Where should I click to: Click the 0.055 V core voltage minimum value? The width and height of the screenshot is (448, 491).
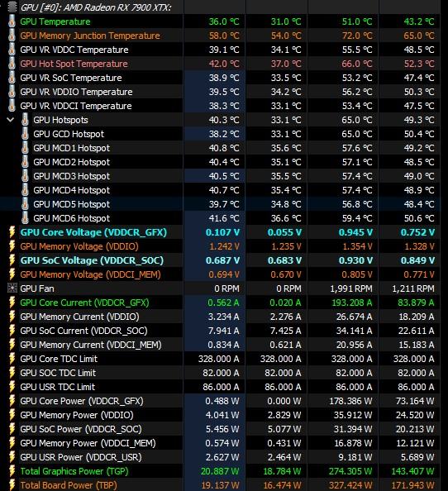[284, 232]
